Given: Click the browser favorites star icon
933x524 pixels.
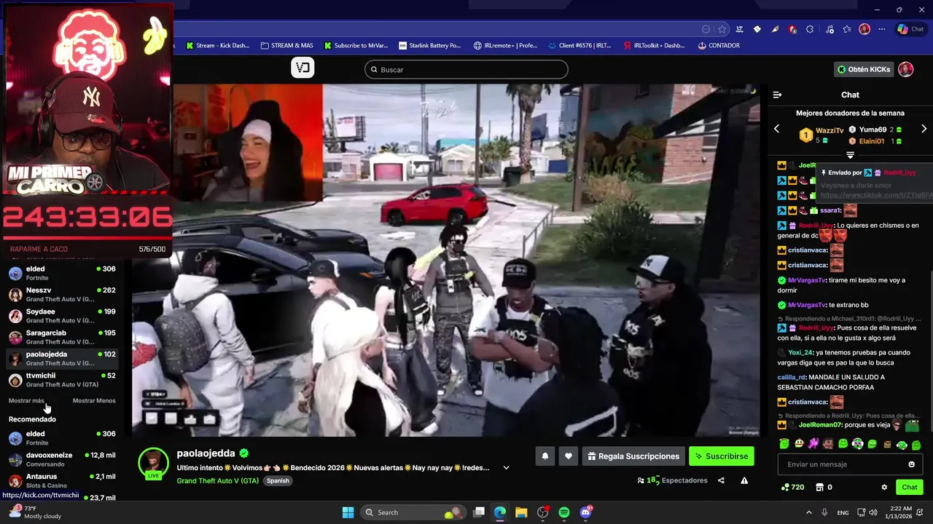Looking at the screenshot, I should tap(722, 29).
